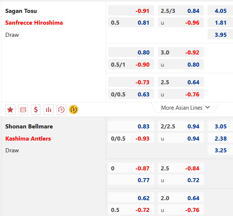Pick Sagan Tosu handicap odds -0.73

131,82
